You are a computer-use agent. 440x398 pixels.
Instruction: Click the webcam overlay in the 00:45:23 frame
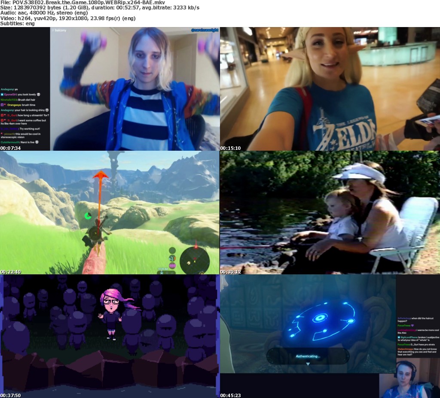tap(409, 379)
